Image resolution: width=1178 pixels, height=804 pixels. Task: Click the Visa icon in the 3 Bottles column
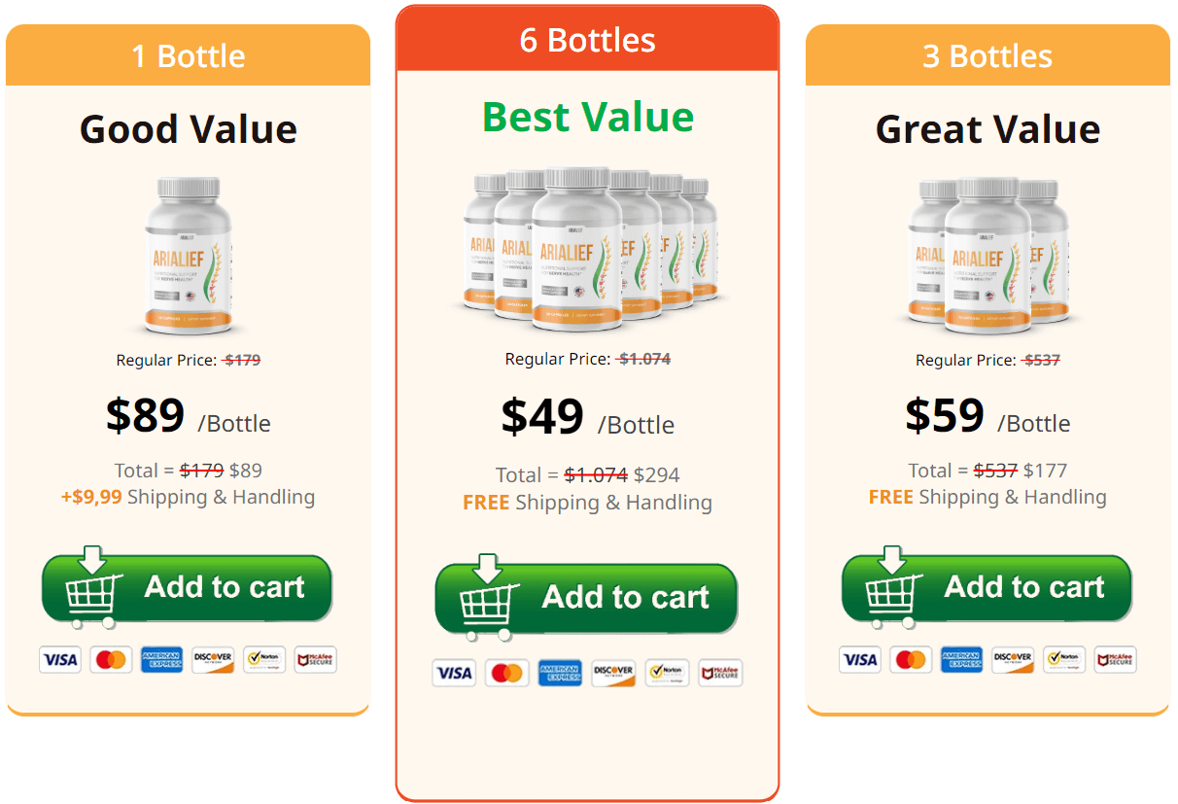(860, 659)
